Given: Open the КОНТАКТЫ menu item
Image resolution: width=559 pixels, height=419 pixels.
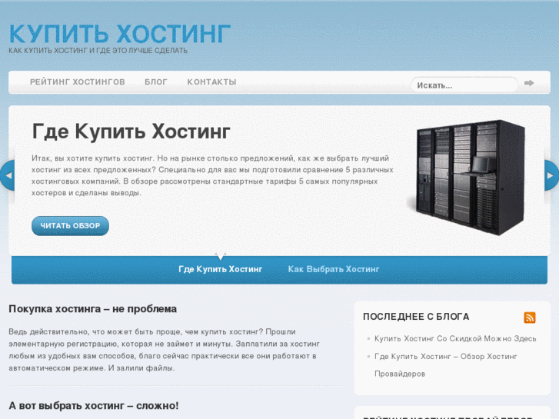Looking at the screenshot, I should (x=211, y=82).
